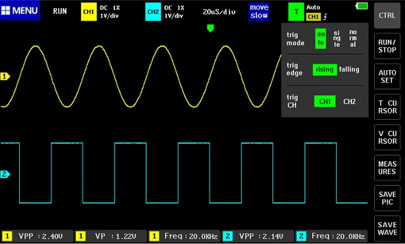The height and width of the screenshot is (244, 405).
Task: Select the yellow CH1 channel indicator
Action: [88, 12]
